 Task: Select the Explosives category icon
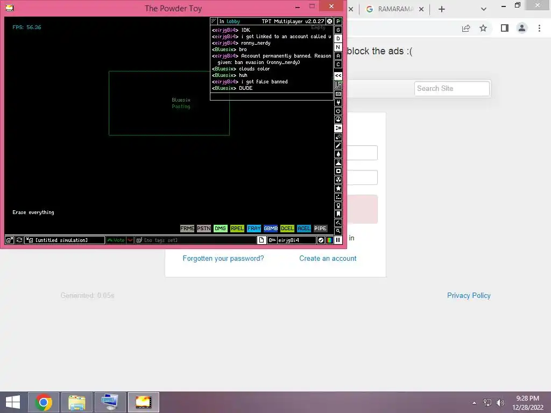(x=338, y=137)
